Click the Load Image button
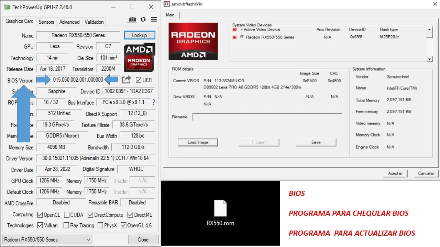440x247 pixels. pyautogui.click(x=198, y=142)
